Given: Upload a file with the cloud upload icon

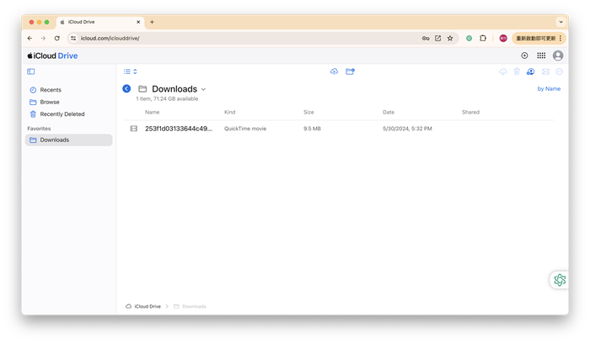Looking at the screenshot, I should pyautogui.click(x=334, y=71).
